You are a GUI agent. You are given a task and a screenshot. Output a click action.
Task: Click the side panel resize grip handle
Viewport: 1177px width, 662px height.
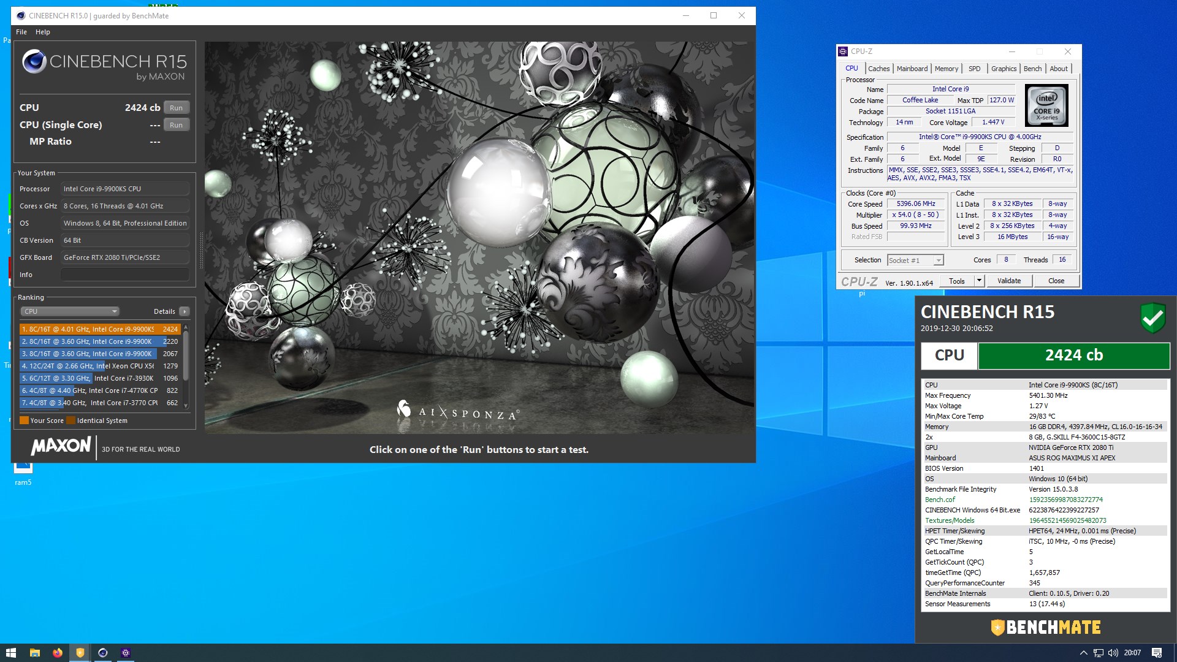click(x=200, y=250)
